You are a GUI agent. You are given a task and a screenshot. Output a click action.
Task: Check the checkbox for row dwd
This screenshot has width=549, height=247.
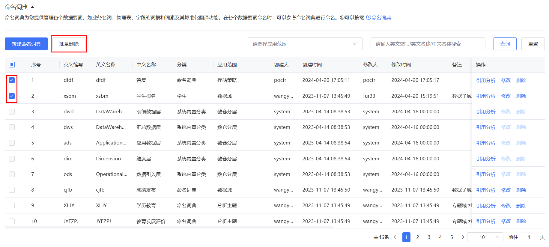click(12, 112)
